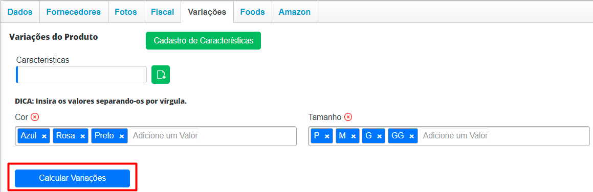Remove the Azul color tag

tap(44, 136)
